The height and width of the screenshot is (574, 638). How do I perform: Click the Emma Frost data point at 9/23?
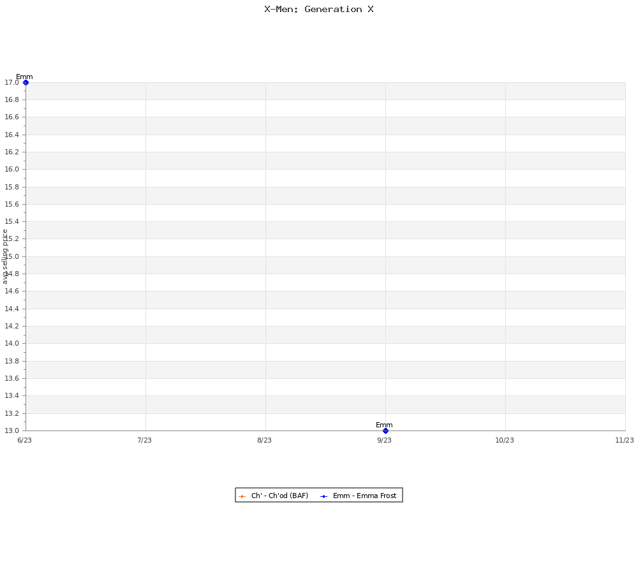(x=385, y=430)
